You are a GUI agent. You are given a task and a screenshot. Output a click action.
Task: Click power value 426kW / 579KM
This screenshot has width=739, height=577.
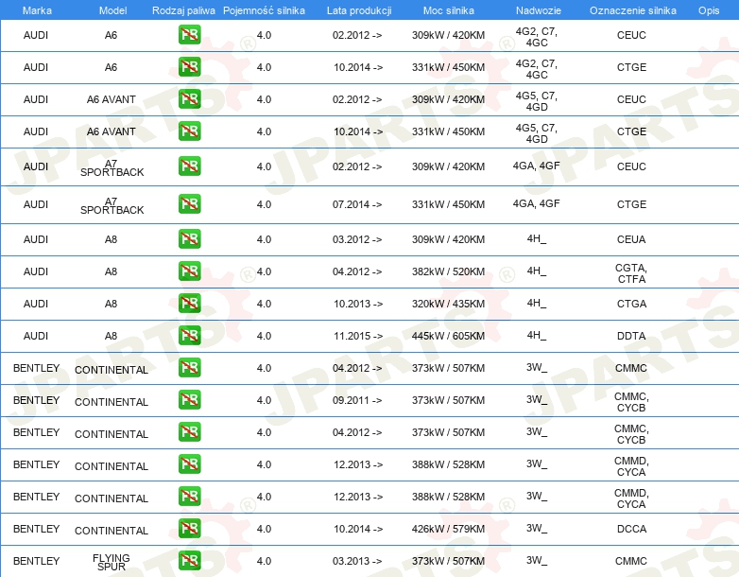[x=448, y=529]
